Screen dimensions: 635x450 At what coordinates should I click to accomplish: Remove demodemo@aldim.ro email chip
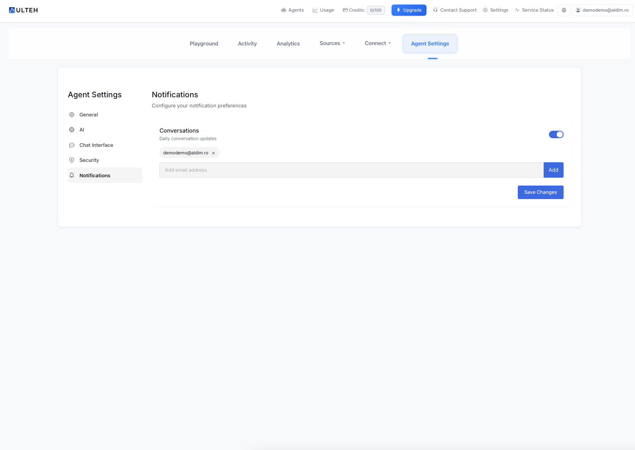tap(213, 153)
